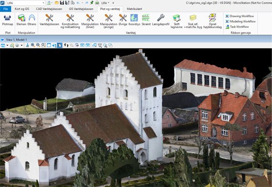272x187 pixels.
Task: Open Manipulation (øvrige) tools
Action: pos(109,21)
